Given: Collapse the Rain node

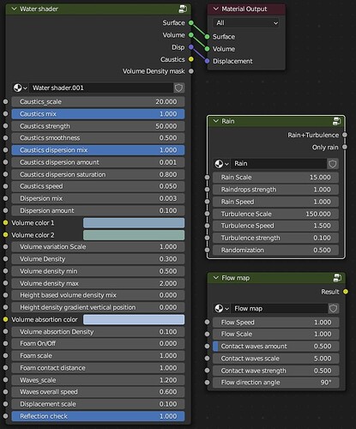Looking at the screenshot, I should pyautogui.click(x=216, y=121).
